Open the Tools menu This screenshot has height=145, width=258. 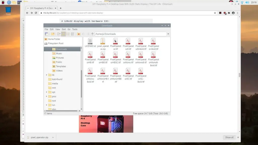(75, 29)
